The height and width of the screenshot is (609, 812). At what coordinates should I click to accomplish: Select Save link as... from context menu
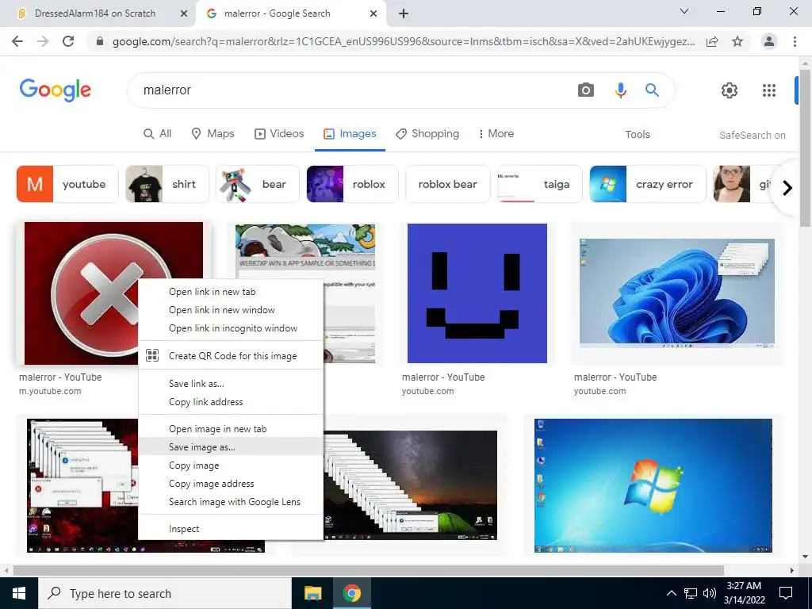coord(231,384)
